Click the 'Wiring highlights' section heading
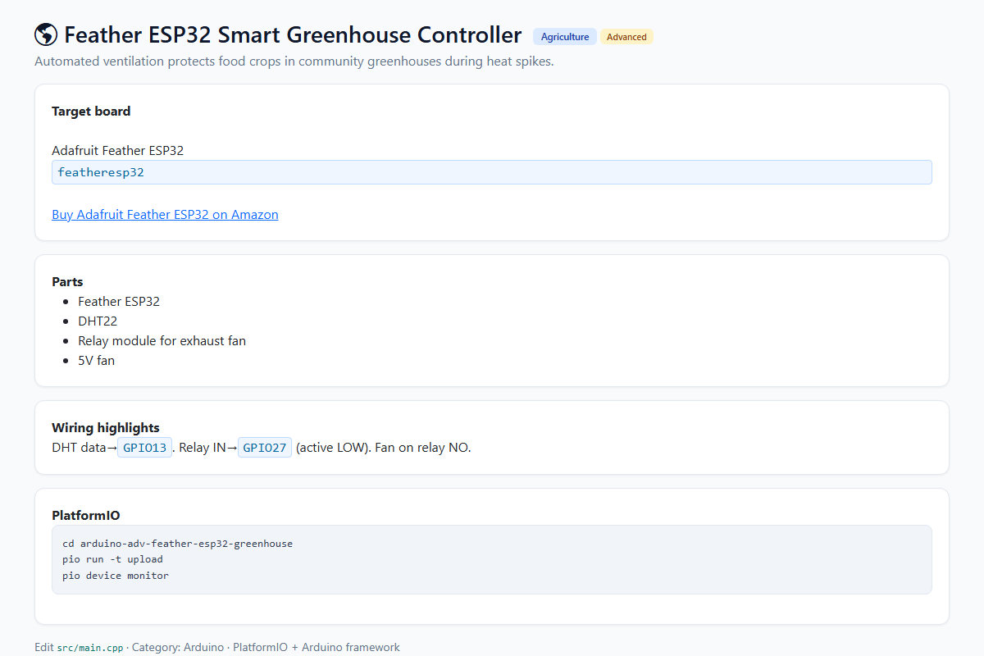The image size is (984, 656). [106, 428]
